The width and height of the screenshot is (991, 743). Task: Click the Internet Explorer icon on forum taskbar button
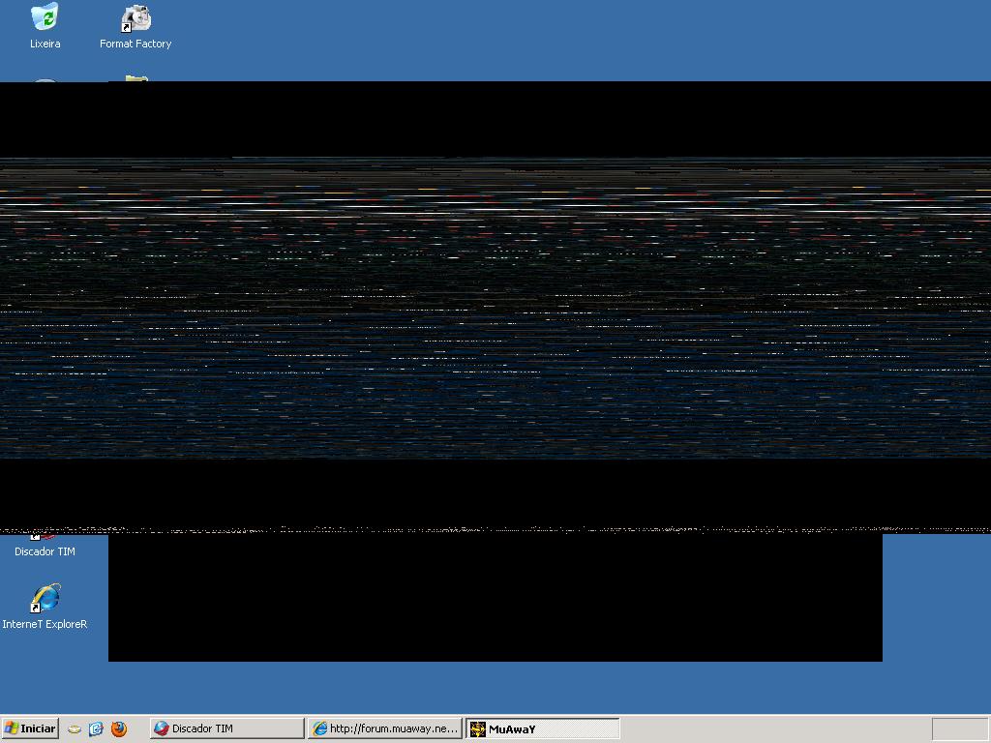(x=319, y=728)
